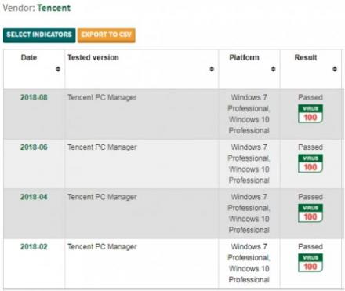Image resolution: width=345 pixels, height=291 pixels.
Task: Select Tencent PC Manager in 2018-08 row
Action: (102, 97)
